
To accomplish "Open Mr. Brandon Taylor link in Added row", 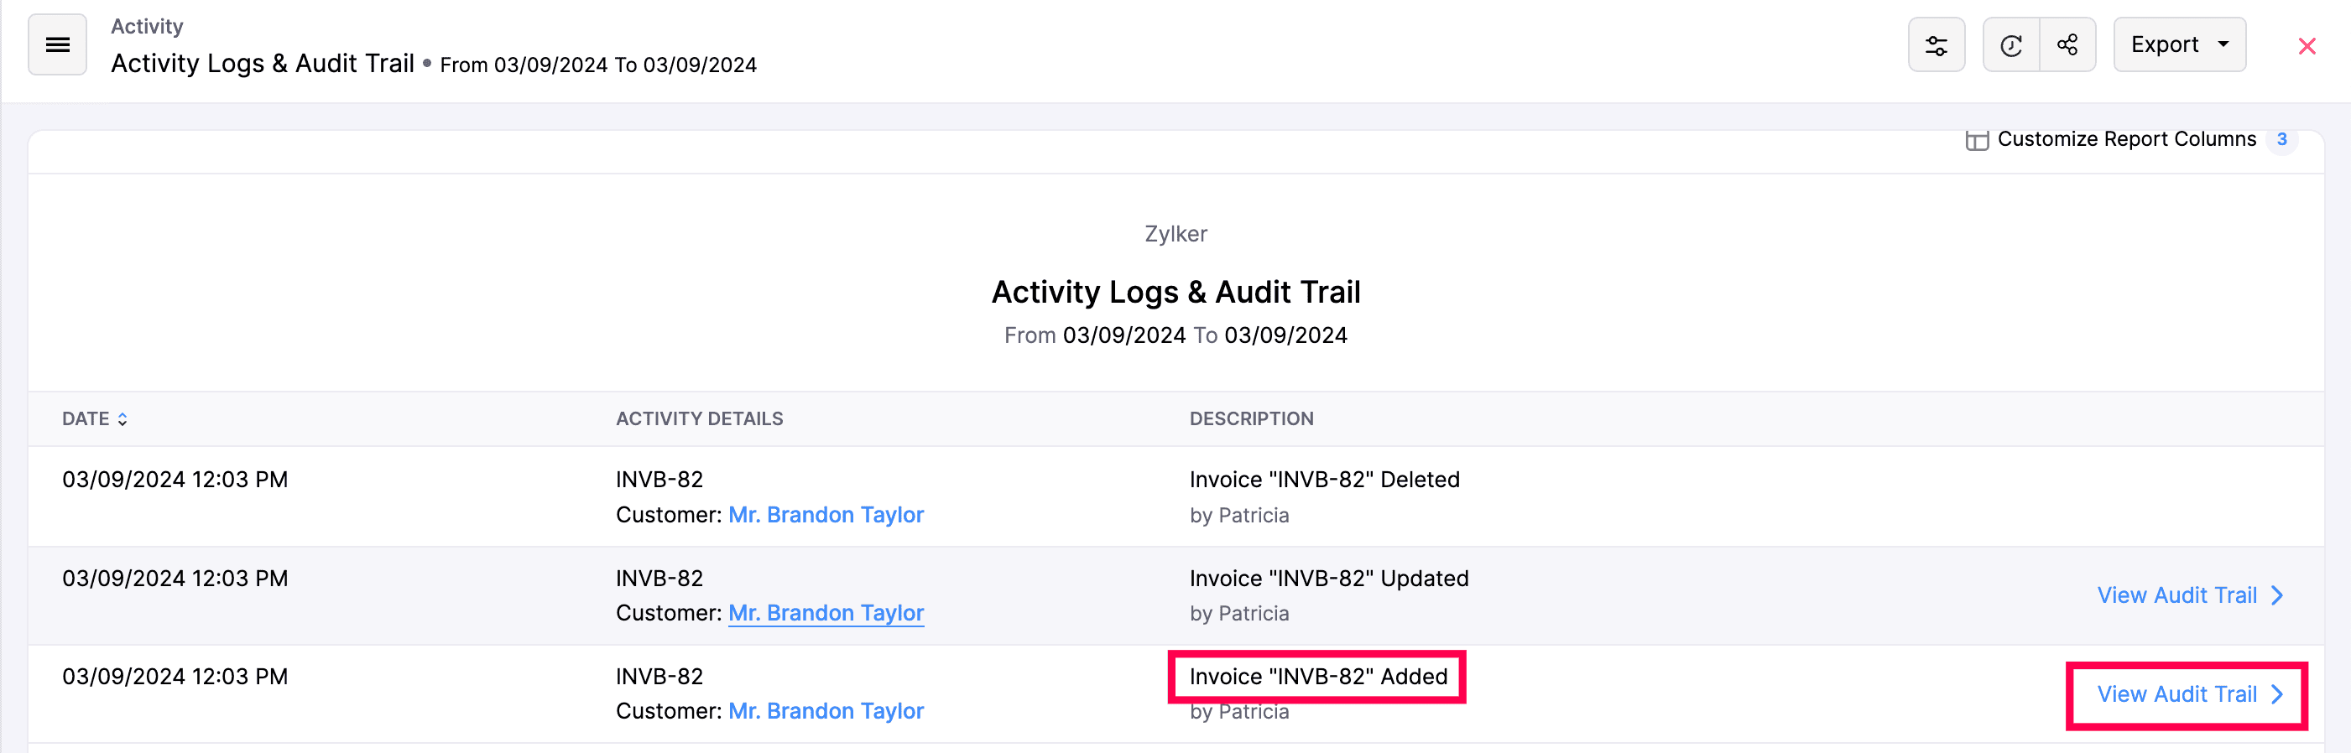I will click(x=825, y=711).
